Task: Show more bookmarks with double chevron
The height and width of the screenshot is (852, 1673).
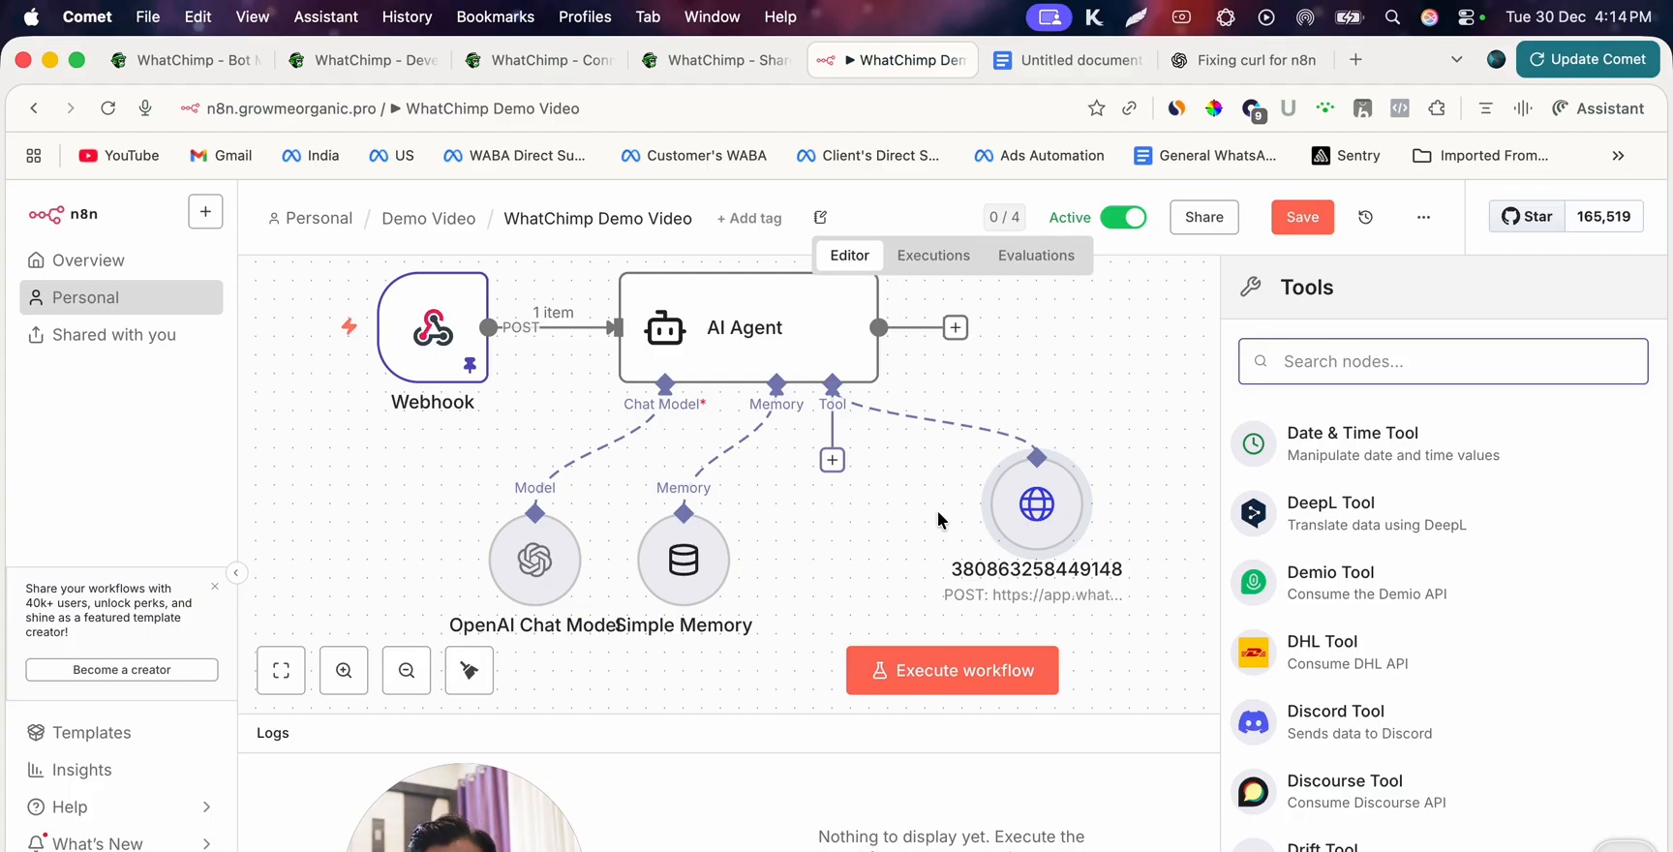Action: (1618, 156)
